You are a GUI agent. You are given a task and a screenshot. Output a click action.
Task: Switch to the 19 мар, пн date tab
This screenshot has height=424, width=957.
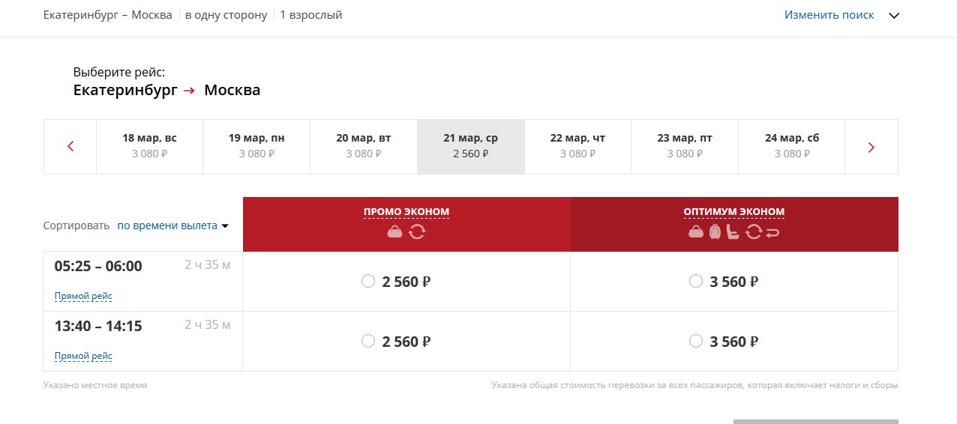[x=256, y=147]
